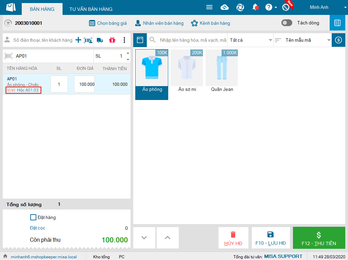Viewport: 348px width, 260px height.
Task: Click F12 - THU TIỀN button
Action: 319,238
